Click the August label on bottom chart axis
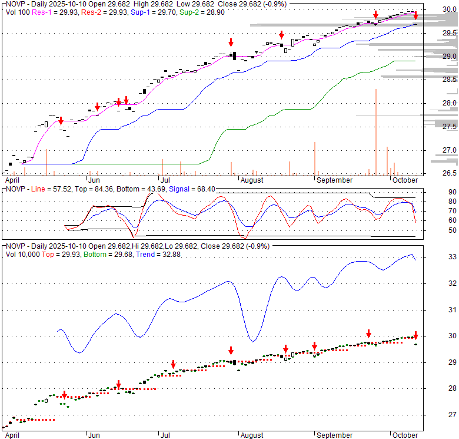 pyautogui.click(x=251, y=435)
